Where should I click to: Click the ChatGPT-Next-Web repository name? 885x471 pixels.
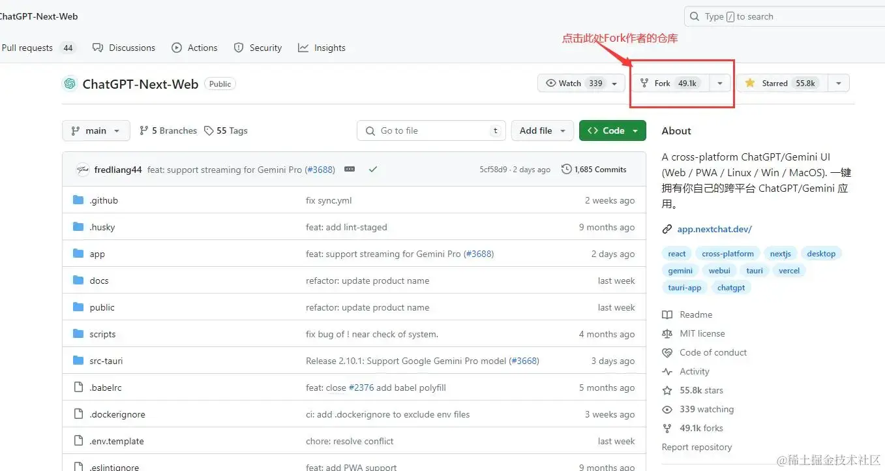(140, 84)
